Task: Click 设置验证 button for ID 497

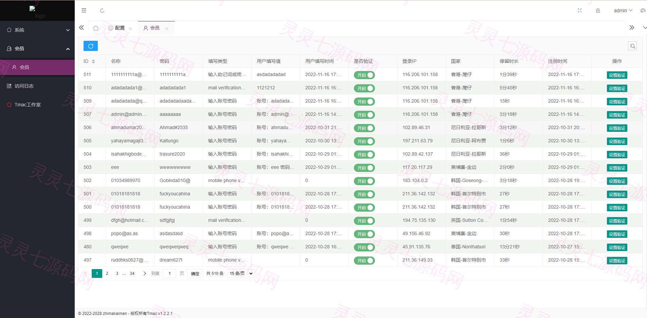Action: [617, 261]
